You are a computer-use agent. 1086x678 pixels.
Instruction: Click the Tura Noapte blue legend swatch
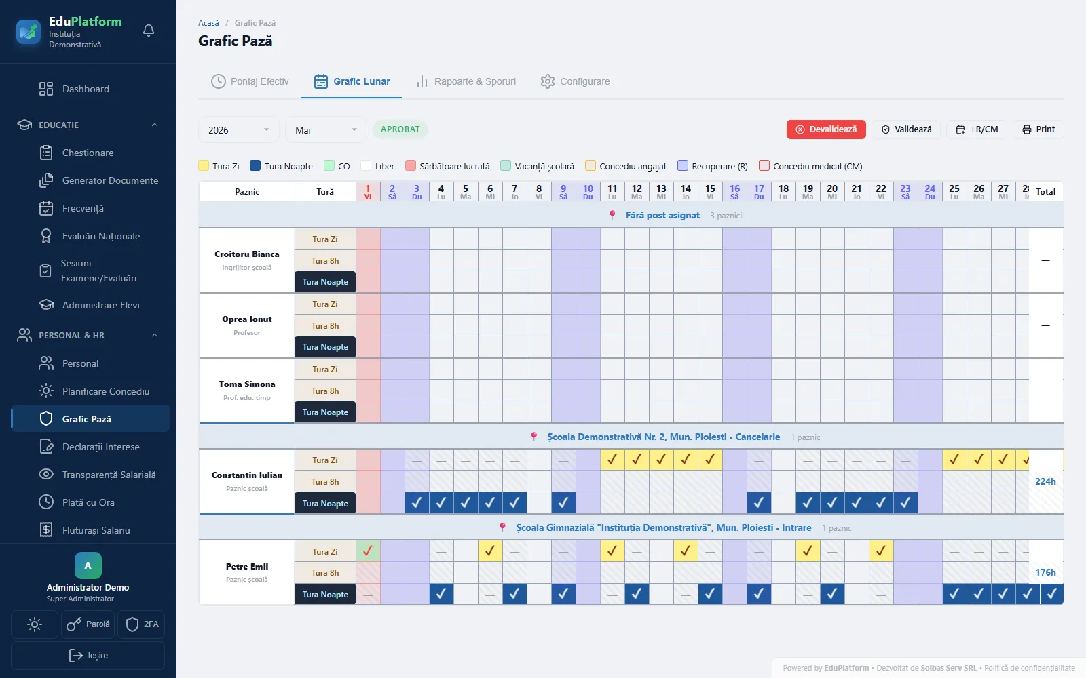(x=255, y=165)
